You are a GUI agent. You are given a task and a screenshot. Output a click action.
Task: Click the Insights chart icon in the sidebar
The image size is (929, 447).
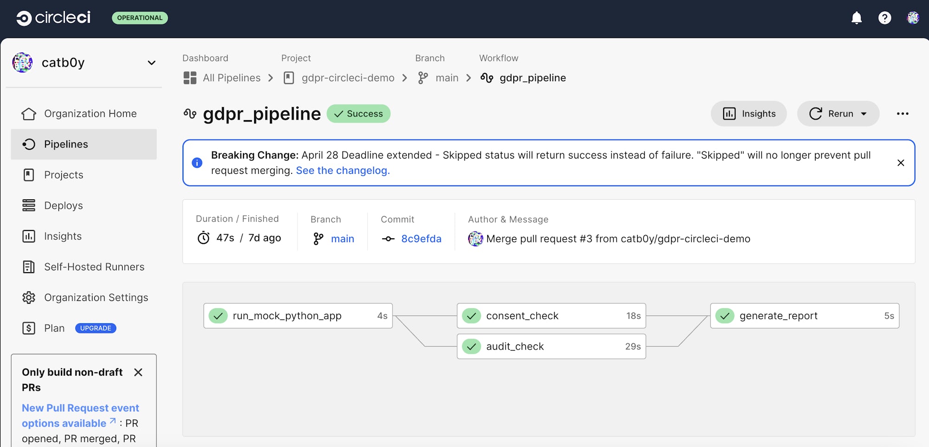click(29, 236)
